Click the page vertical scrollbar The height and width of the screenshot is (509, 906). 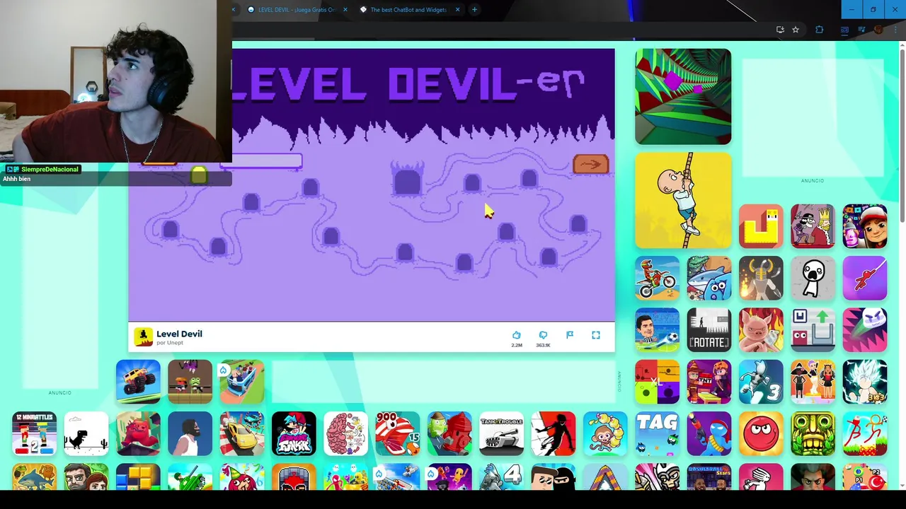point(902,134)
